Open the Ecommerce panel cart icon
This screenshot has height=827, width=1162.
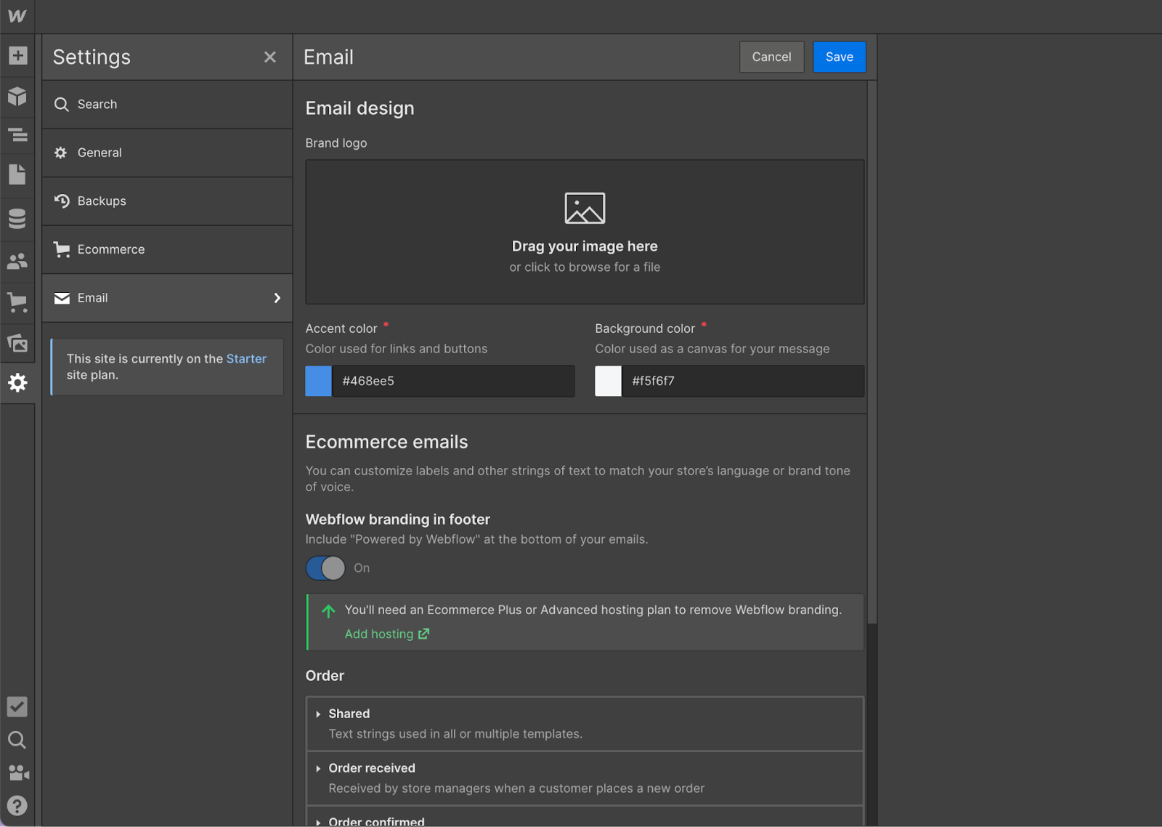(x=17, y=302)
